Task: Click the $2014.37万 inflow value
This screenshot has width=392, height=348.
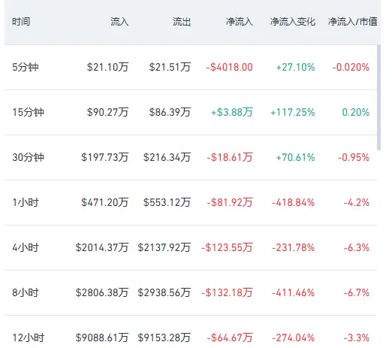Action: (102, 247)
